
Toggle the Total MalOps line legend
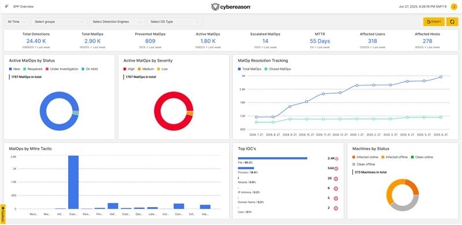coord(249,69)
